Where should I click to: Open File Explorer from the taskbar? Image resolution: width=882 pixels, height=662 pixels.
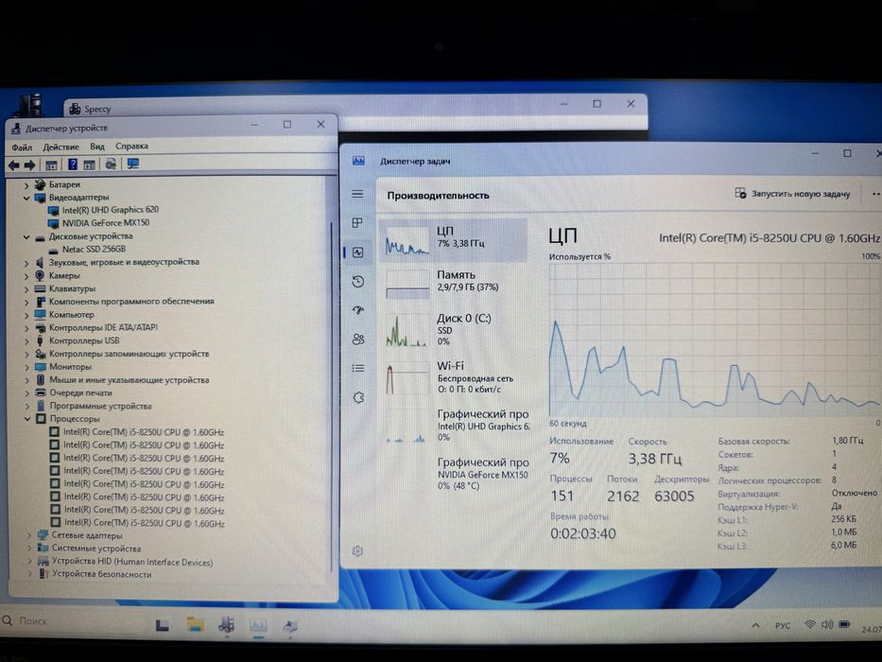click(x=195, y=624)
